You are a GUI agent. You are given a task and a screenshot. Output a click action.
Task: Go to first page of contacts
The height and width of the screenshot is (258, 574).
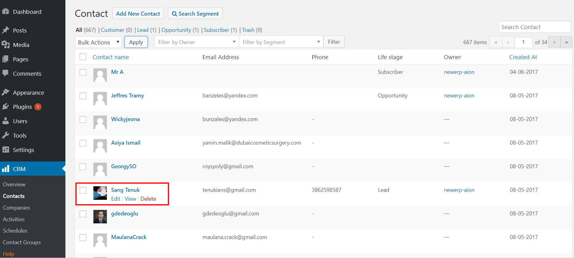496,42
